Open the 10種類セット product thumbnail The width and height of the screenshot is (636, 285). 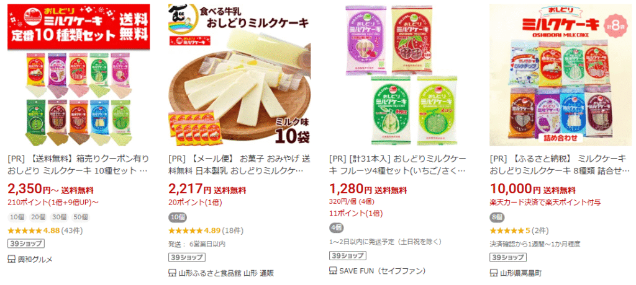tap(79, 75)
